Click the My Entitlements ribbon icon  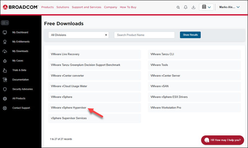pos(5,42)
